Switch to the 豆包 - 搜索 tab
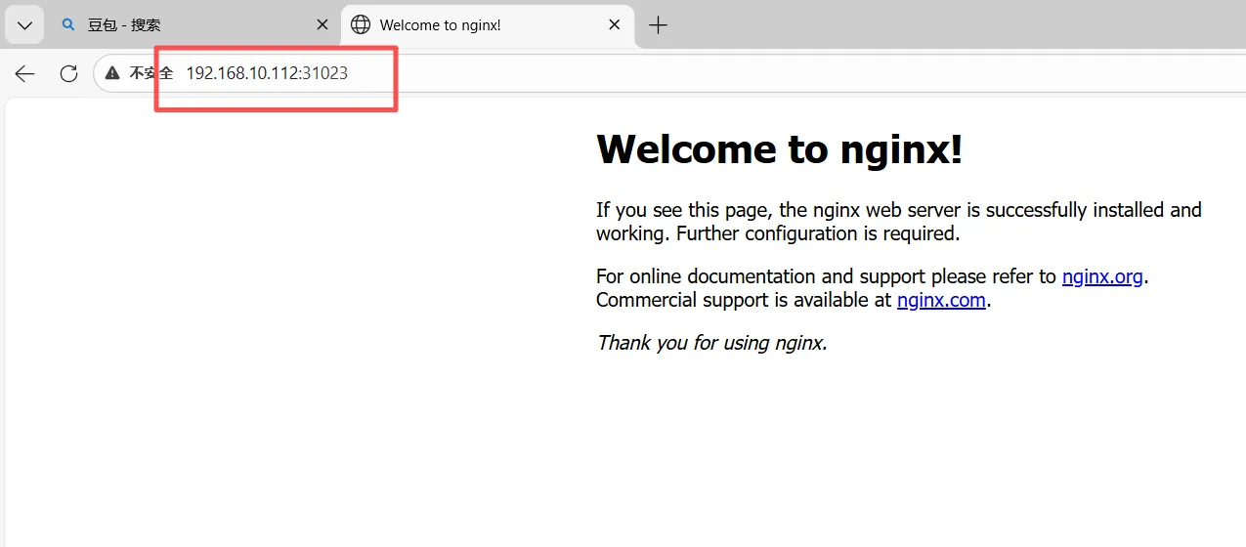This screenshot has width=1246, height=547. pyautogui.click(x=193, y=25)
